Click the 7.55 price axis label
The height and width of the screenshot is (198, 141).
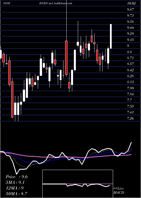coord(130,106)
